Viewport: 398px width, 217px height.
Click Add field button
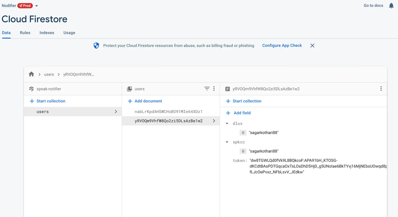coord(238,113)
